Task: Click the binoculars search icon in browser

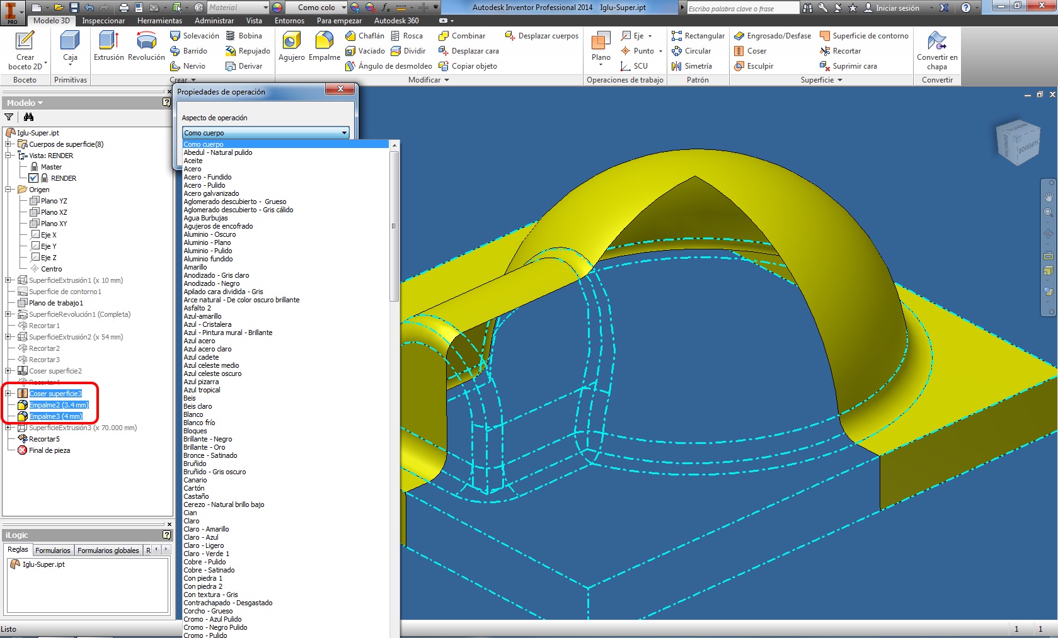Action: (x=28, y=117)
